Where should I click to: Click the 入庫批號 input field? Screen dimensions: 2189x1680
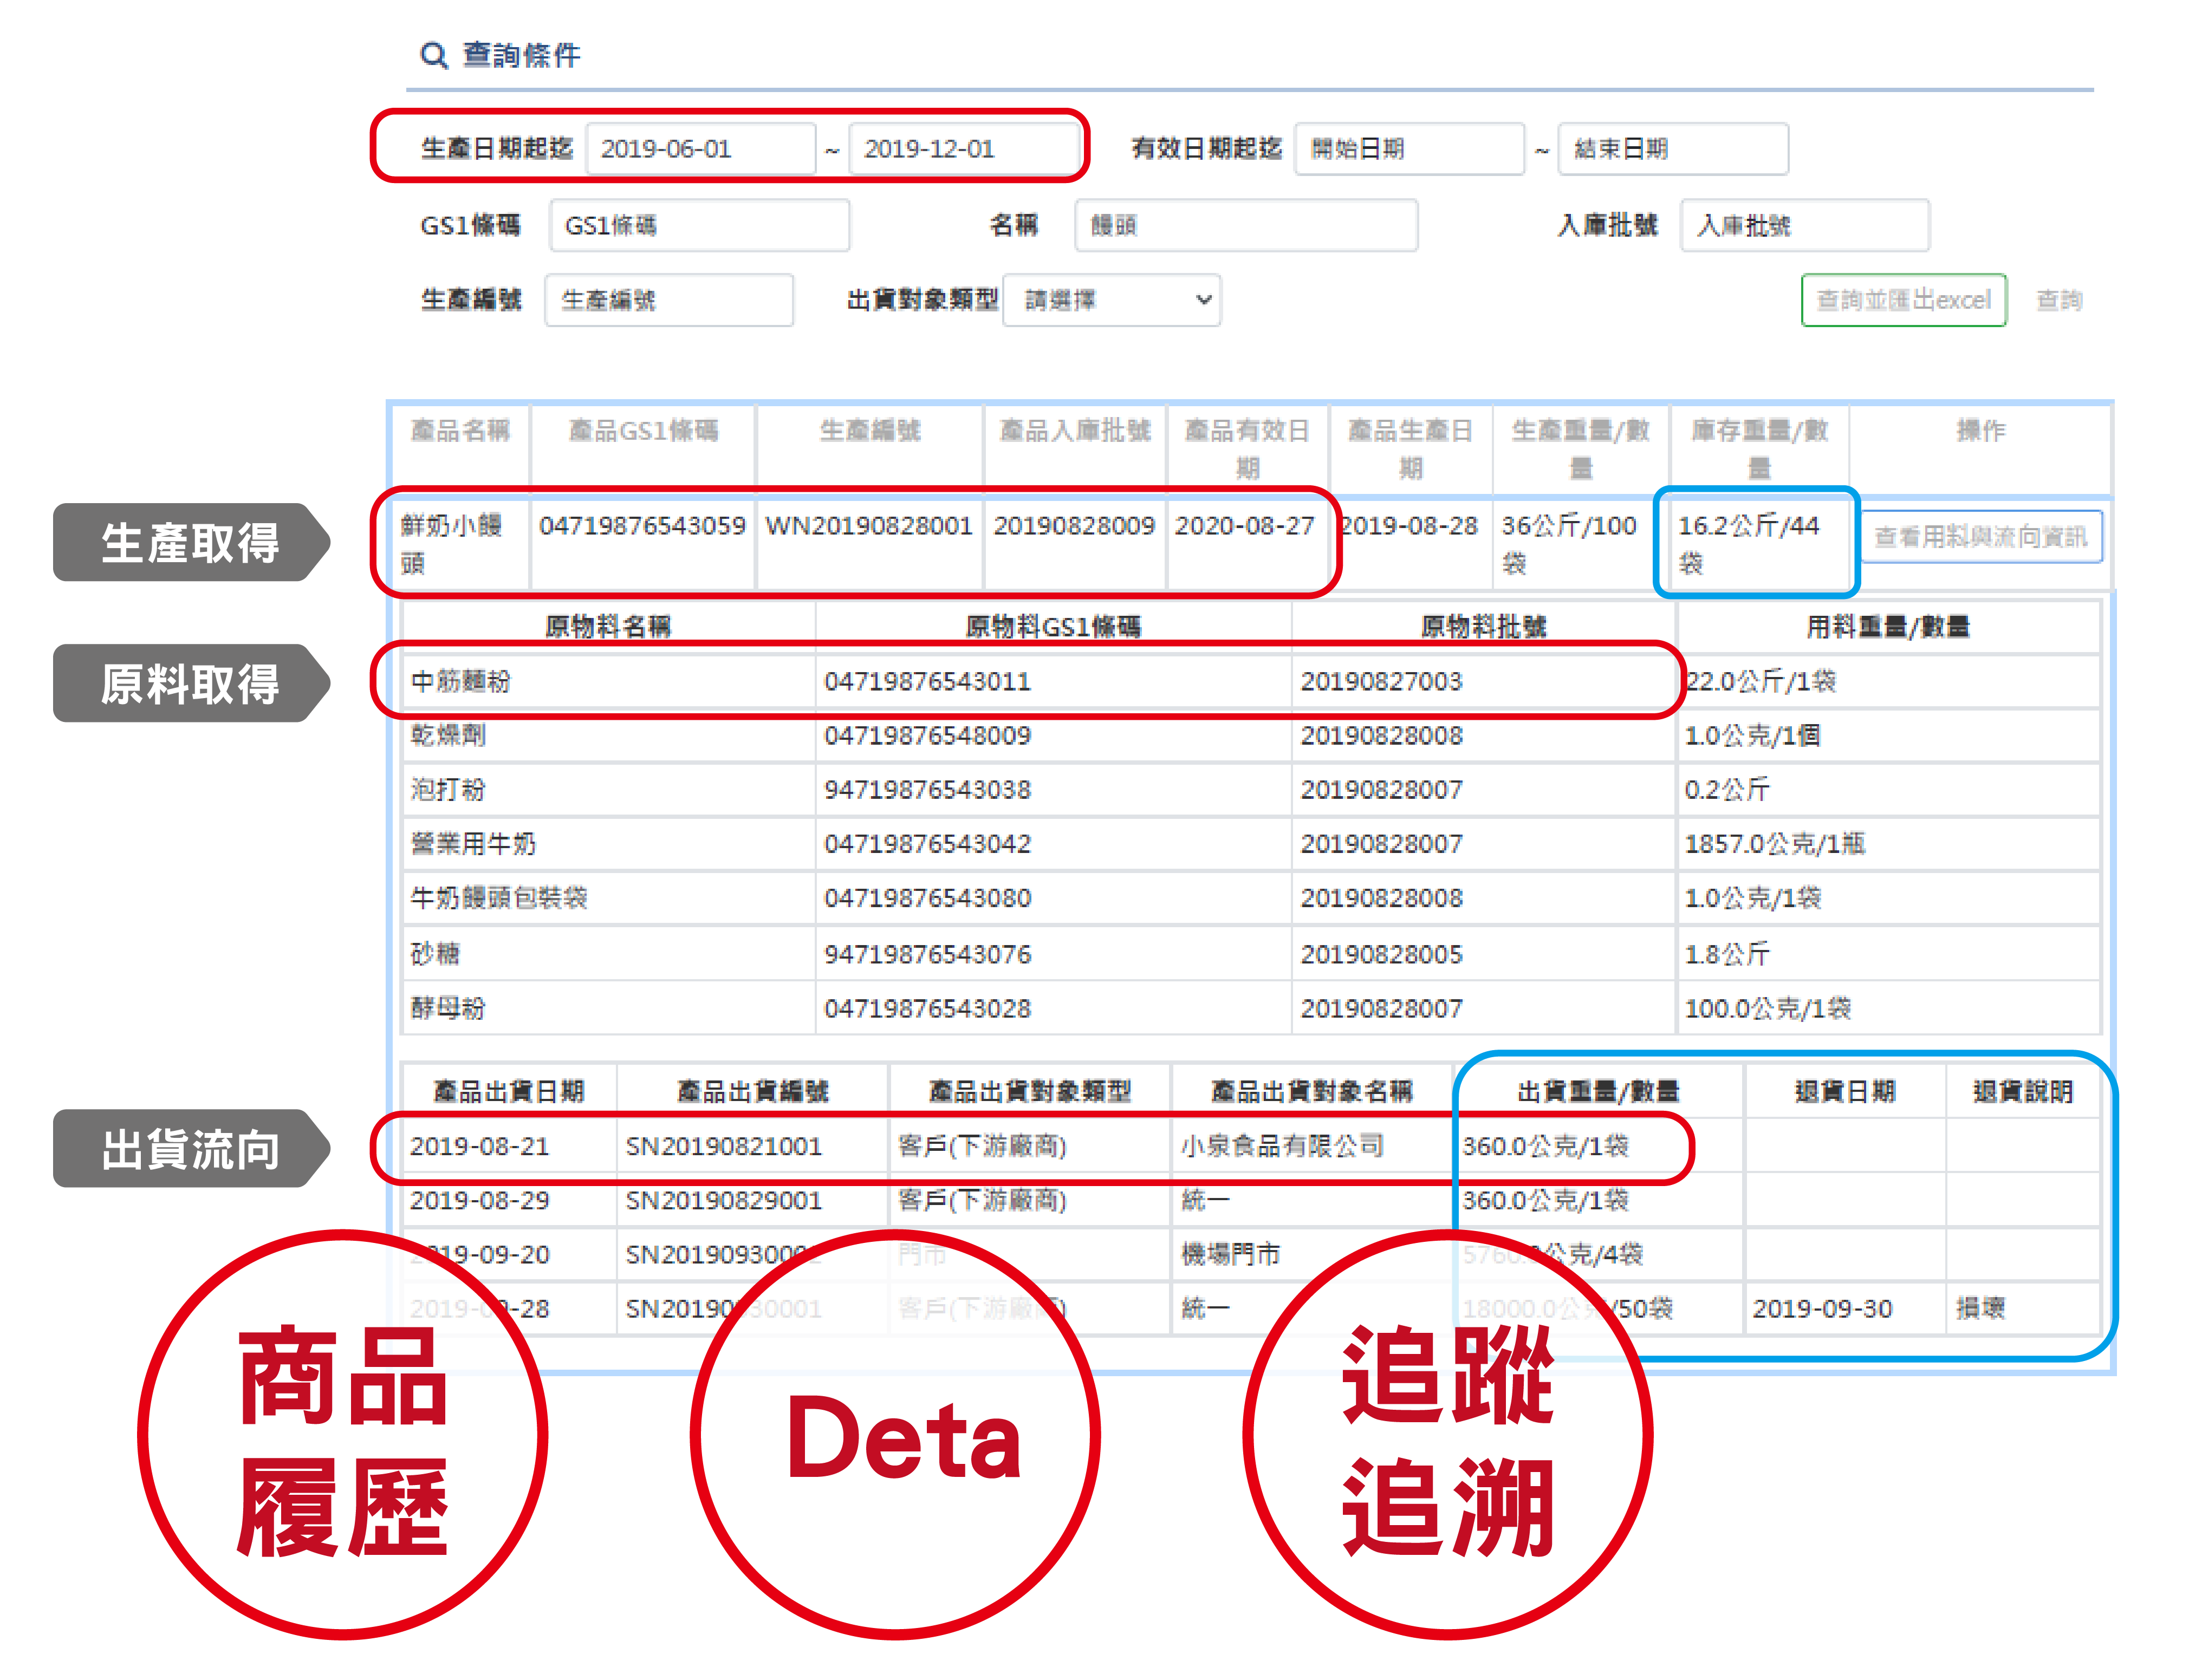click(x=1804, y=225)
